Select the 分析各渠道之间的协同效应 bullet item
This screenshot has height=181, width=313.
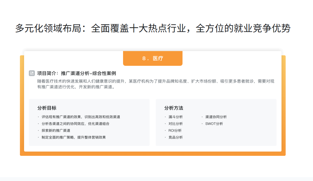(x=76, y=124)
